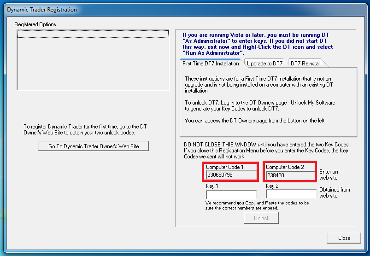370x256 pixels.
Task: Click Go To Dynamic Trader Owner's Web Site
Action: tap(94, 146)
